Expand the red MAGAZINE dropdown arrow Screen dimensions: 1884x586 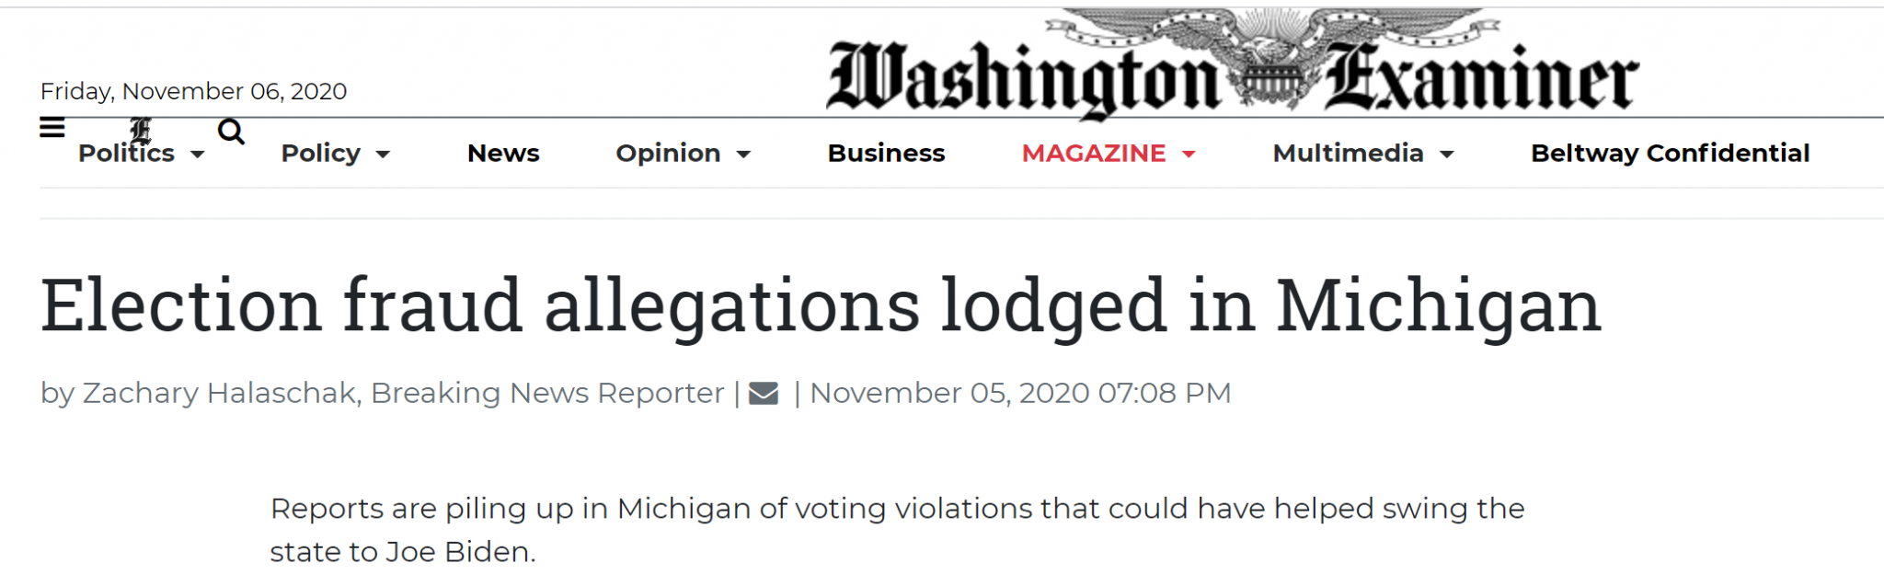(1189, 155)
